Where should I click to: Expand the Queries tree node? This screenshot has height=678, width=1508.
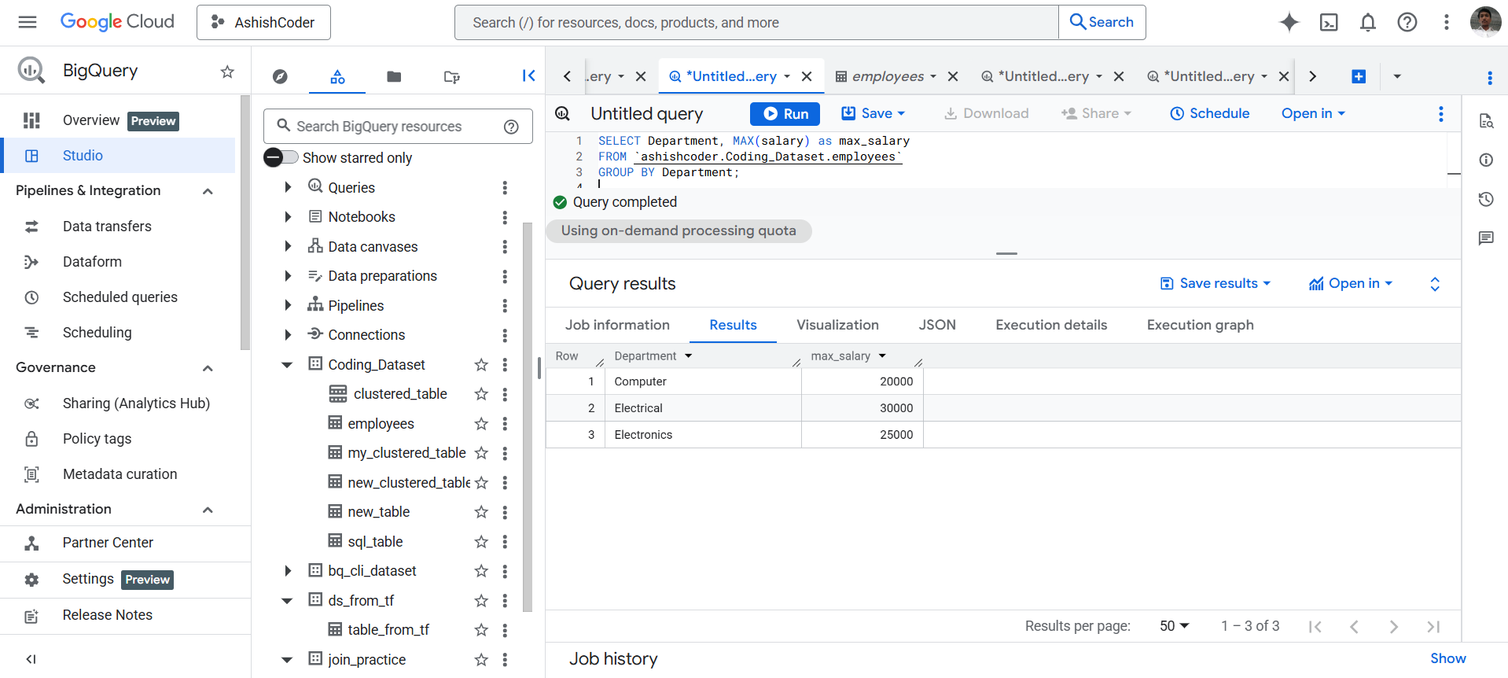pyautogui.click(x=288, y=187)
